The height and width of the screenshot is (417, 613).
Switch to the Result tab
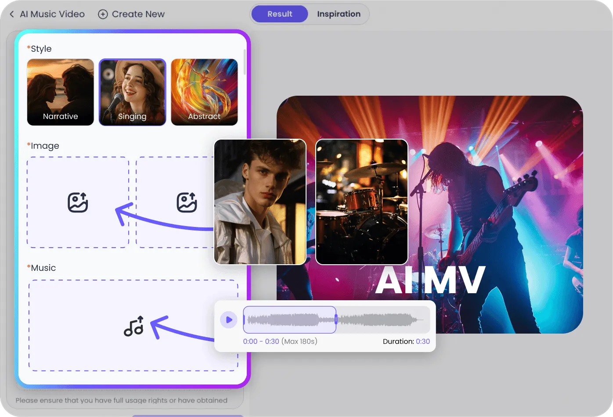[x=279, y=14]
